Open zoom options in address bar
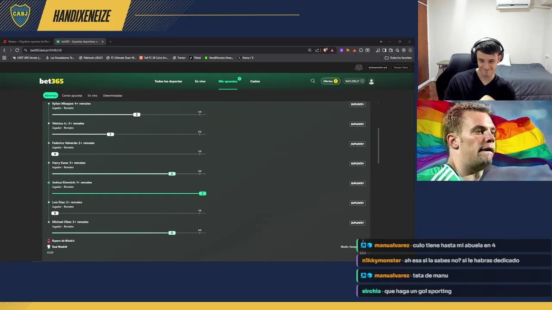Viewport: 552px width, 310px height. point(310,50)
